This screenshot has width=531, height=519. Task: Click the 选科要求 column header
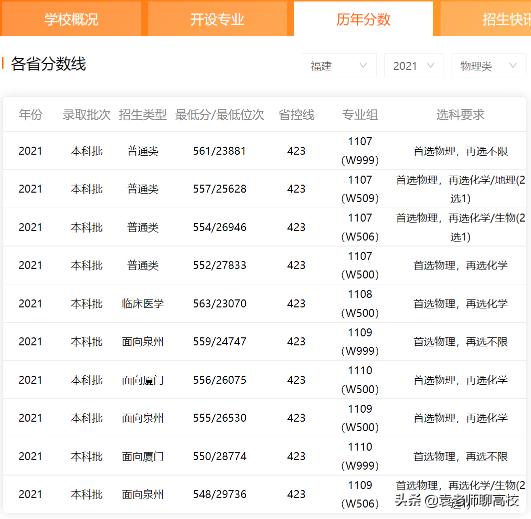pos(460,114)
